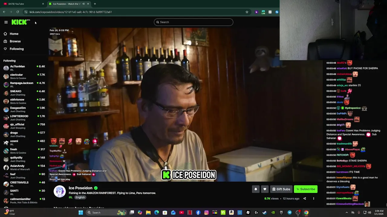Screen dimensions: 387x217
Task: Open SANTI channel in sidebar
Action: pyautogui.click(x=24, y=192)
